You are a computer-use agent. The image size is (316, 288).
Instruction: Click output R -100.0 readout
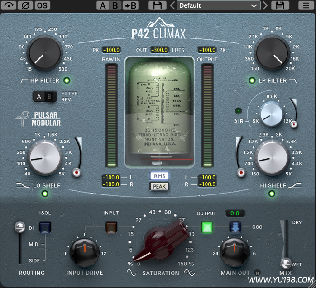tap(207, 184)
